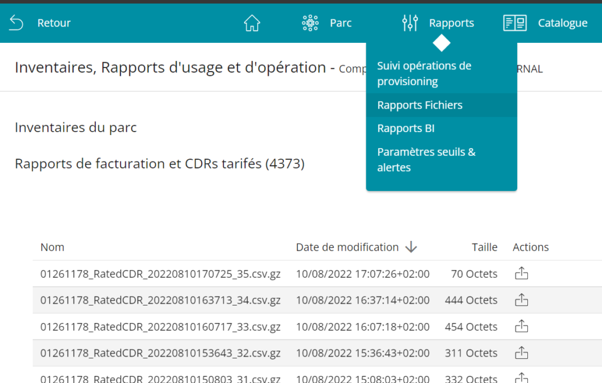
Task: Toggle sort arrow beside Date de modification
Action: coord(411,247)
